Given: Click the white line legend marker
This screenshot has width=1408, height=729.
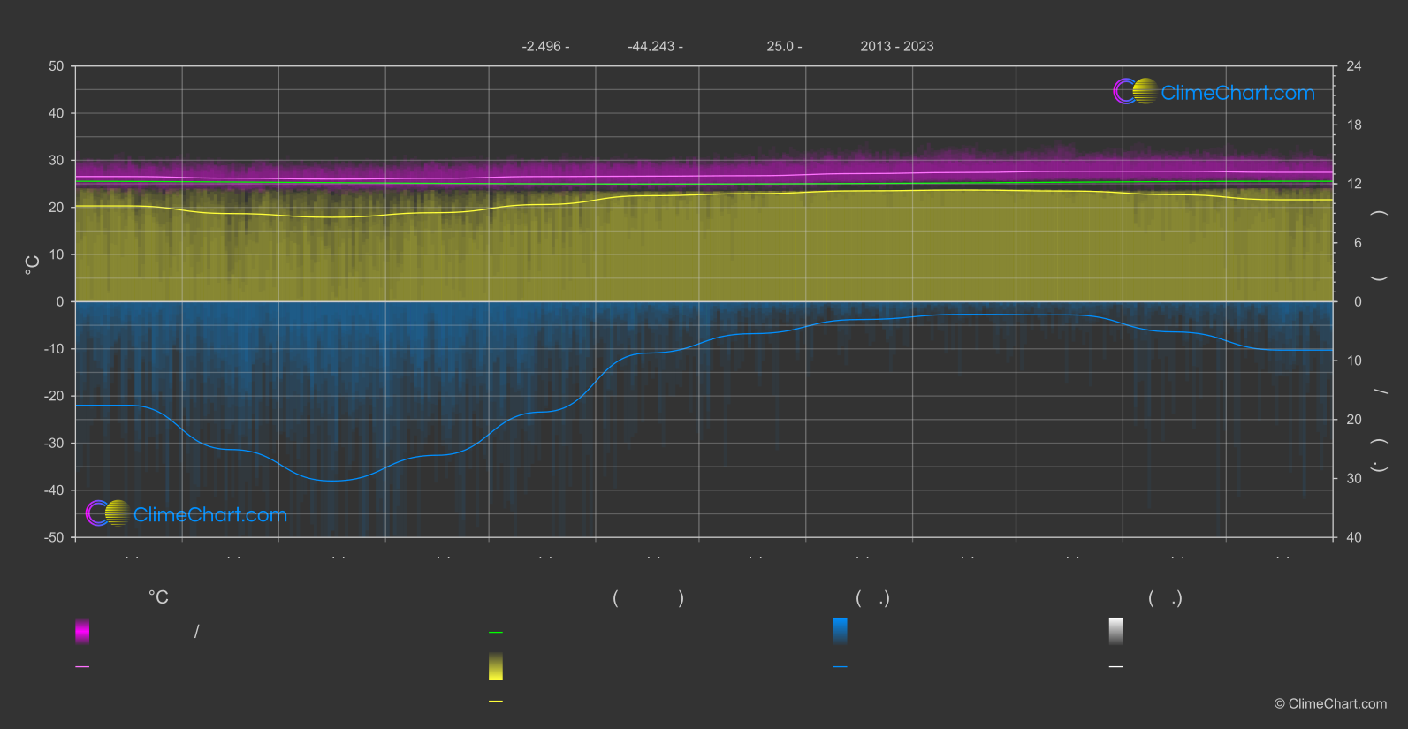Looking at the screenshot, I should [x=1116, y=667].
